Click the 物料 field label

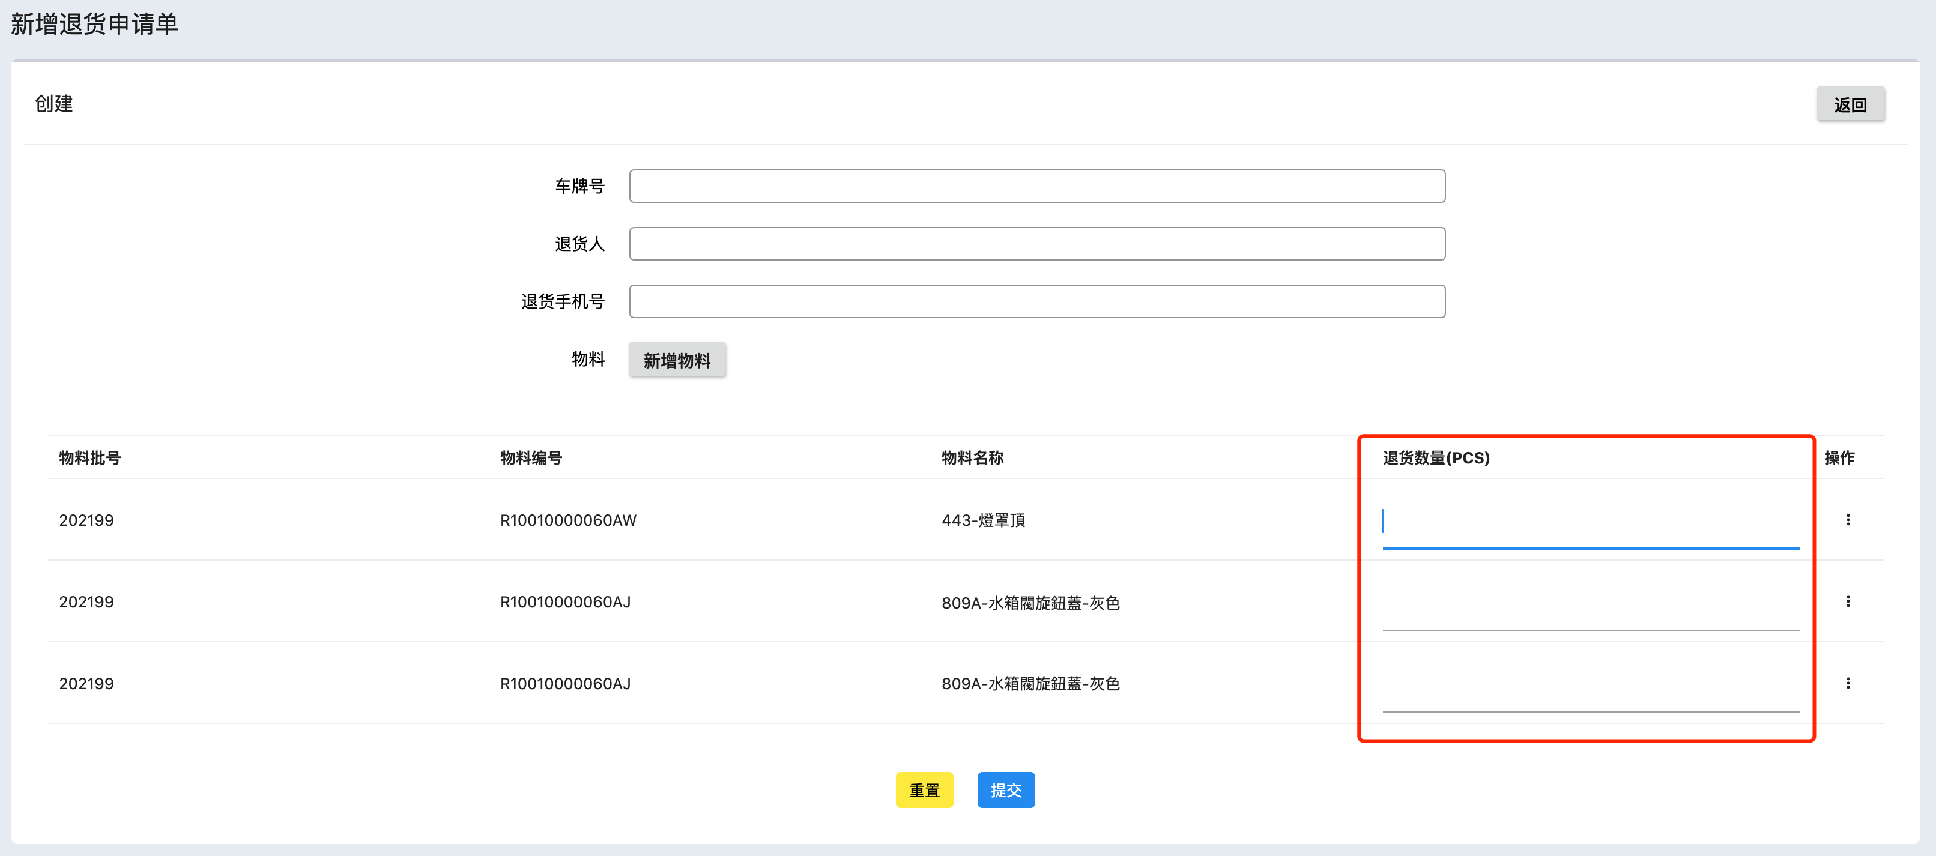click(588, 359)
